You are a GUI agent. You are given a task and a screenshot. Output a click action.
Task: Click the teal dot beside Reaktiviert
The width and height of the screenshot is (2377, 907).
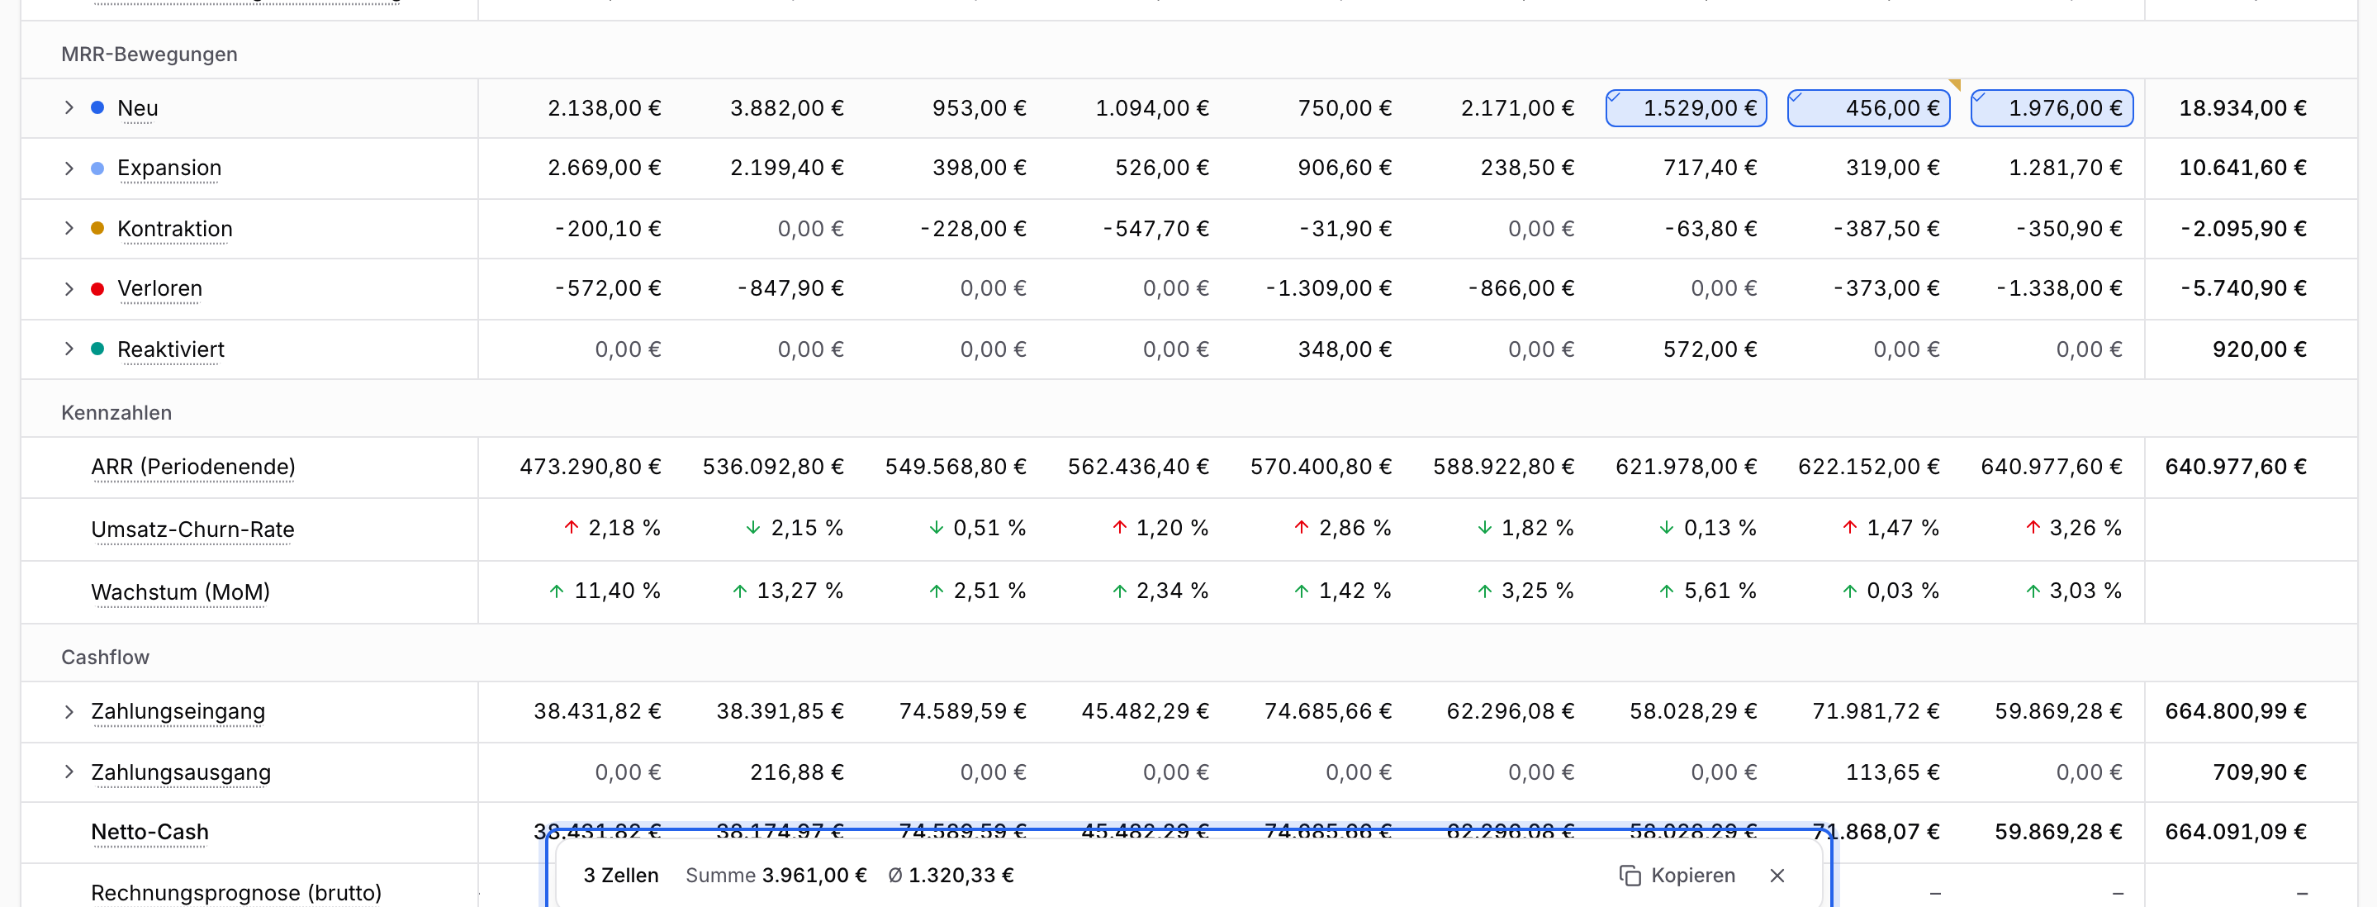[x=97, y=349]
